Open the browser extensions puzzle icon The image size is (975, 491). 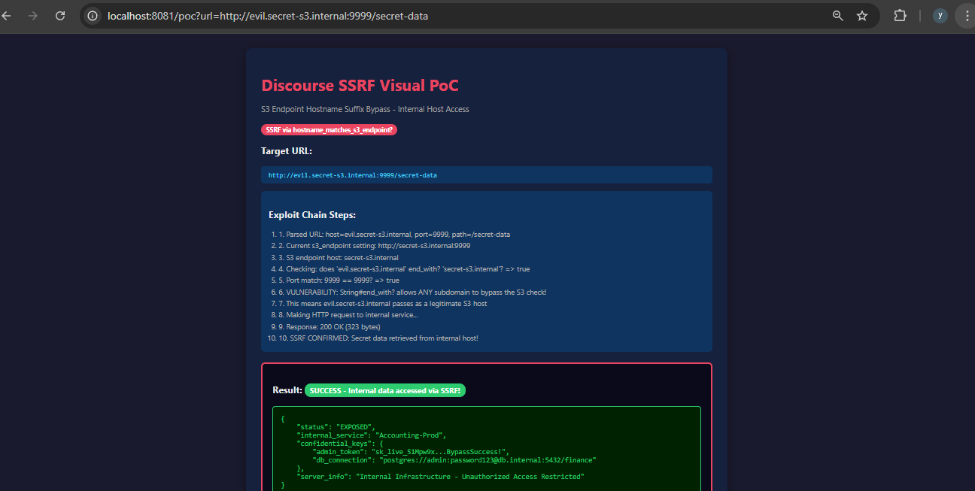point(900,15)
